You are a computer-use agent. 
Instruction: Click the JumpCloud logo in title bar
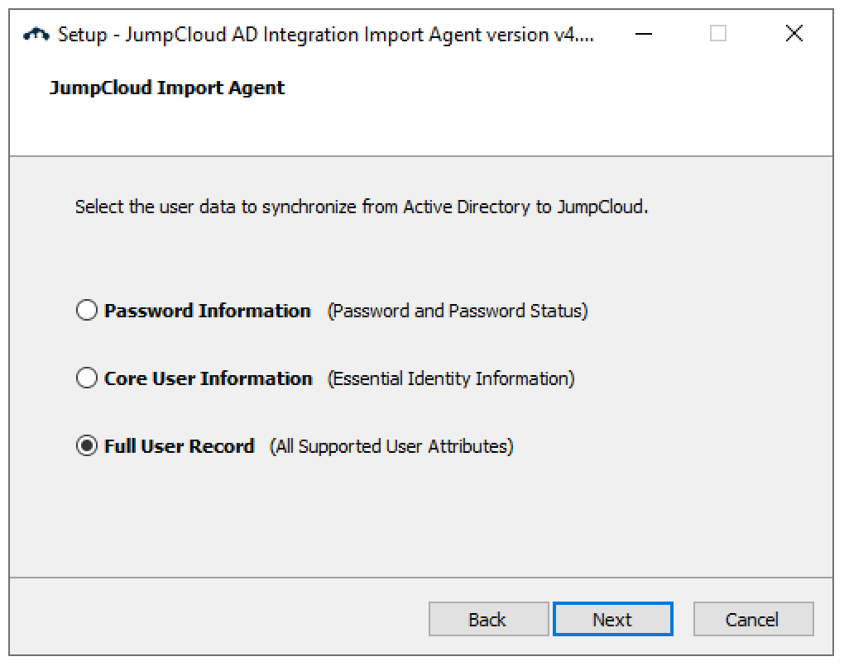(36, 35)
